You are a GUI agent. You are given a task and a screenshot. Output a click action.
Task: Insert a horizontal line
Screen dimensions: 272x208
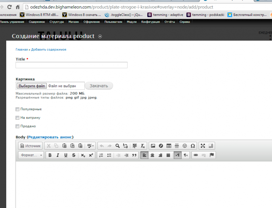177,146
